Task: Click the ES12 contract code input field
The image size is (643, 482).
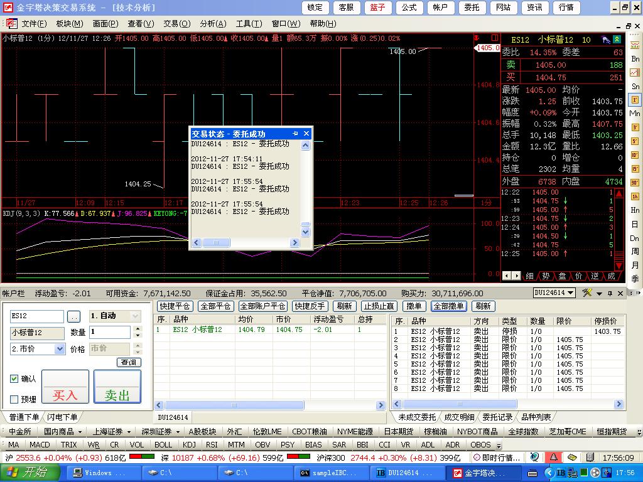Action: click(x=37, y=316)
